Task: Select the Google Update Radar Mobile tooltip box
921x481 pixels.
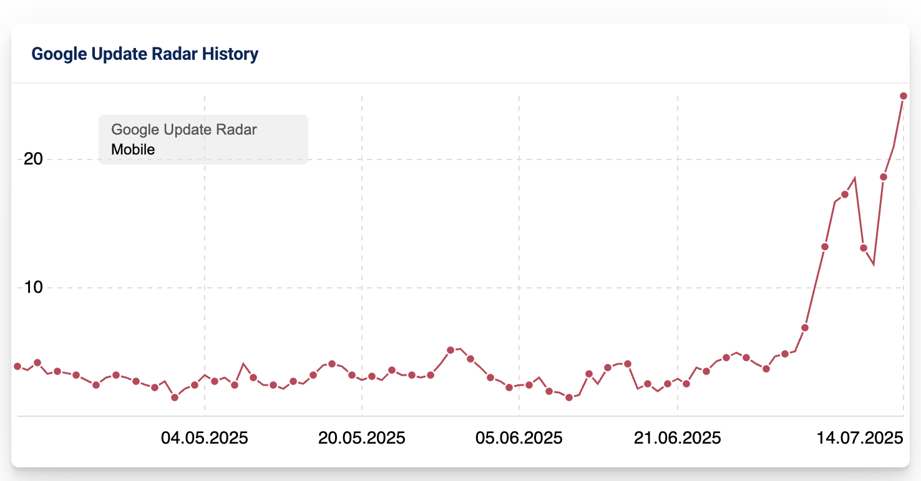Action: pyautogui.click(x=203, y=140)
